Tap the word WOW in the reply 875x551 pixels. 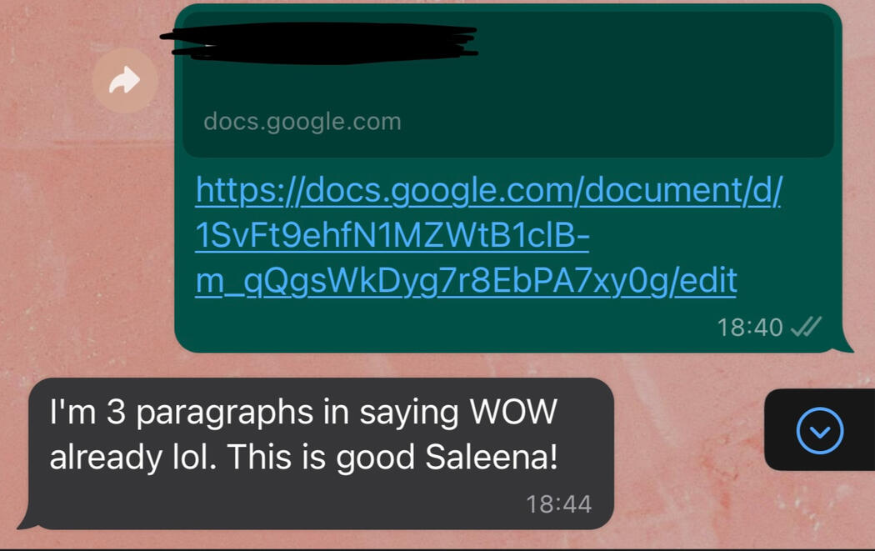point(513,412)
